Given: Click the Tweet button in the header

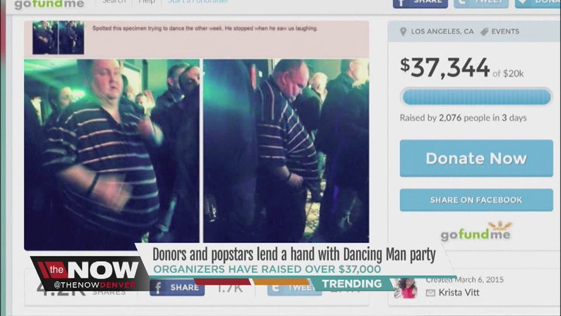Looking at the screenshot, I should (x=481, y=3).
